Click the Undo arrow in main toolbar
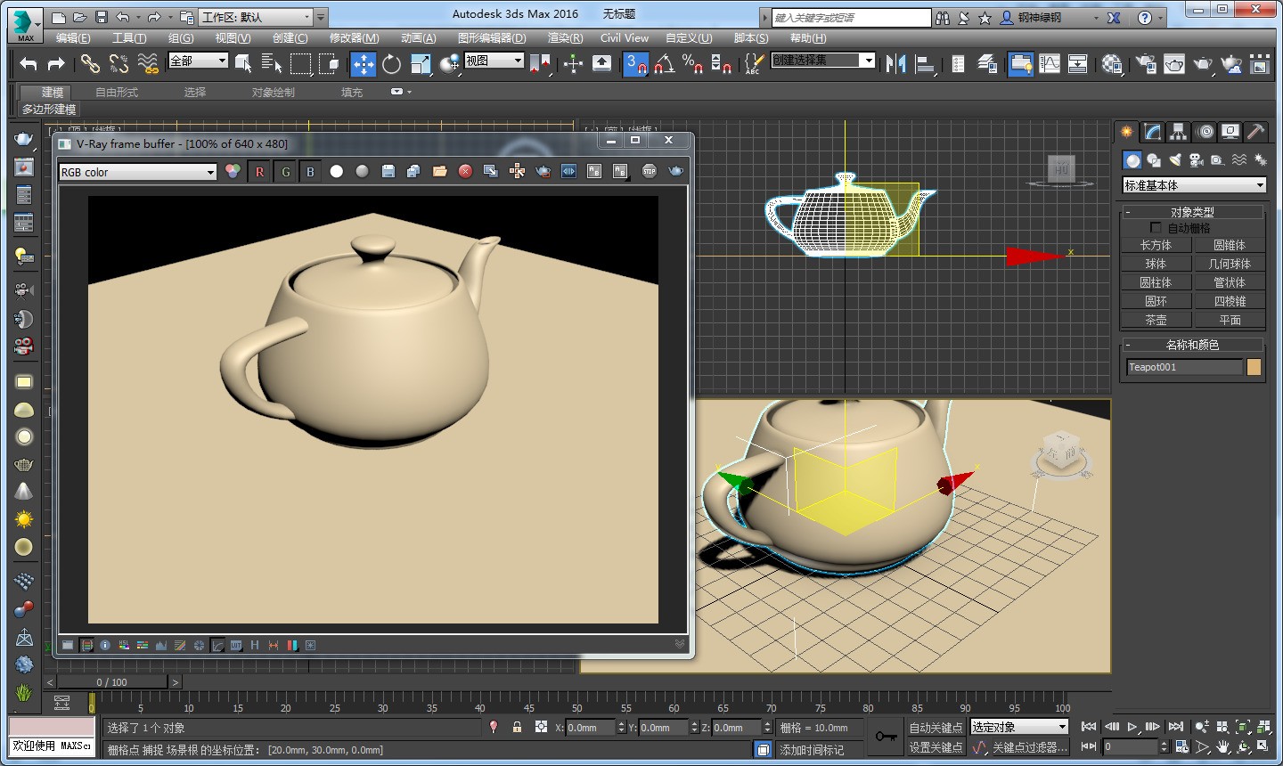The width and height of the screenshot is (1283, 766). [29, 63]
